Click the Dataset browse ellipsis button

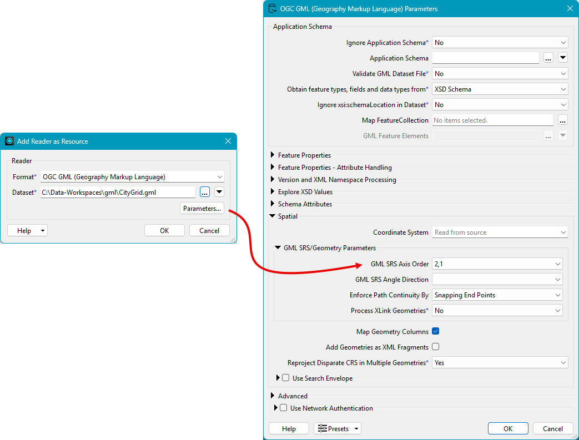[204, 192]
